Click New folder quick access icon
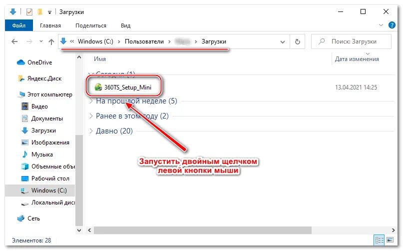Image resolution: width=403 pixels, height=251 pixels. pyautogui.click(x=40, y=12)
